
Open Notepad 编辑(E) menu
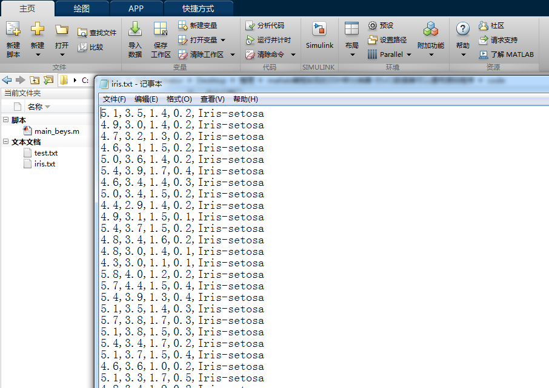point(146,99)
